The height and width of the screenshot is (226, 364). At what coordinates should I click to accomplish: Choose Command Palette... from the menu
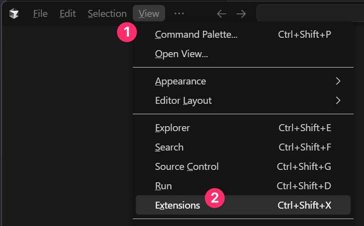pyautogui.click(x=243, y=35)
